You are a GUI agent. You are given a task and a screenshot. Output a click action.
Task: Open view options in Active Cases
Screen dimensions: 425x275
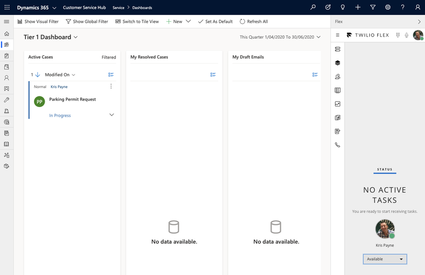pyautogui.click(x=110, y=75)
